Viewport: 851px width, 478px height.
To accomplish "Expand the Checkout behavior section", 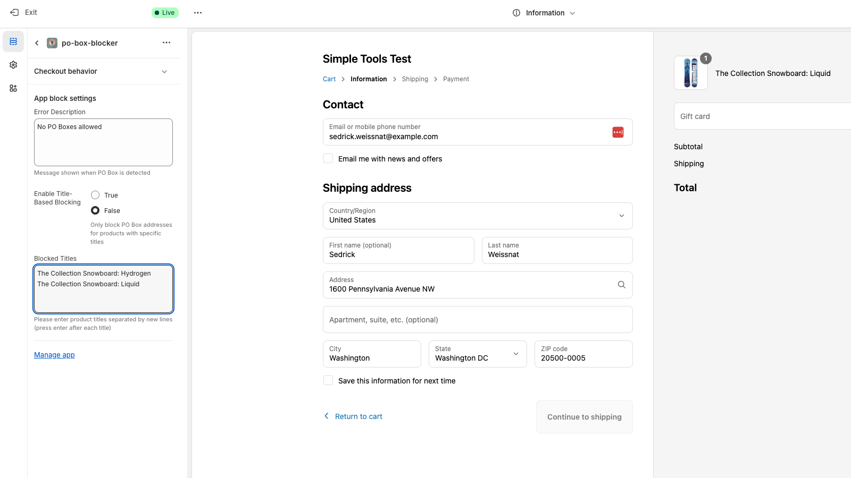I will (x=164, y=72).
